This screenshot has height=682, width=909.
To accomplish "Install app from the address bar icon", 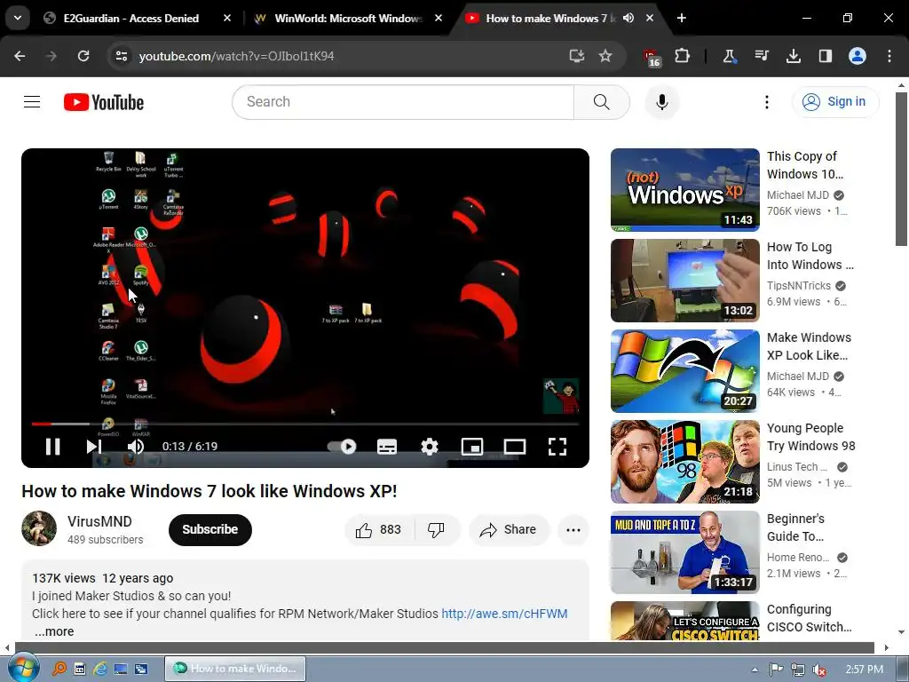I will click(576, 56).
